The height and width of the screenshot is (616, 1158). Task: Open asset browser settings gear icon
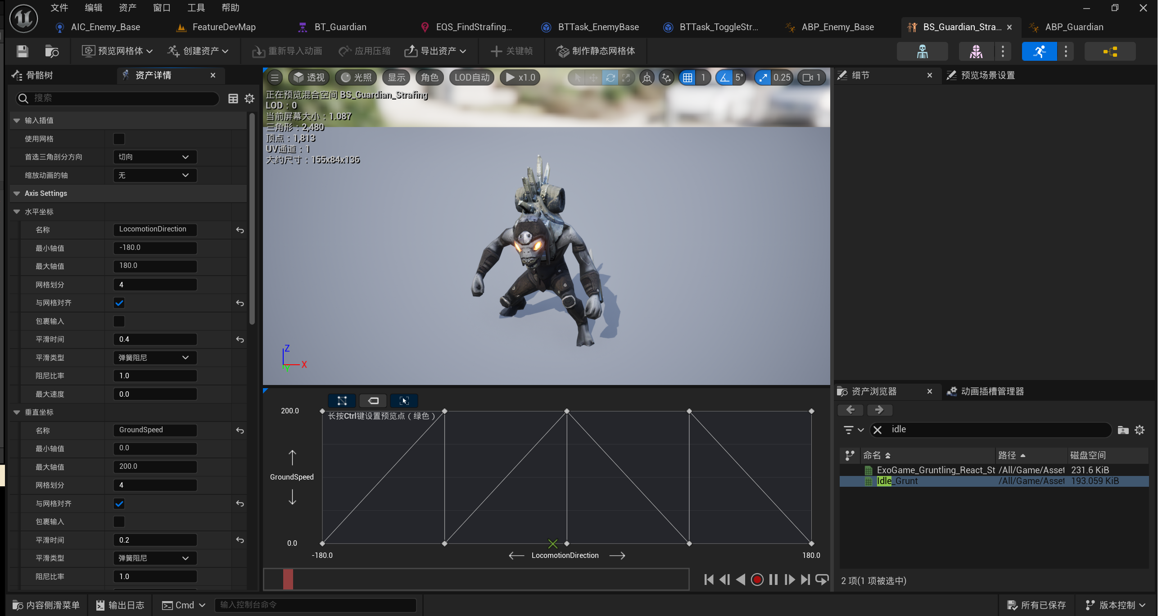click(x=1139, y=430)
